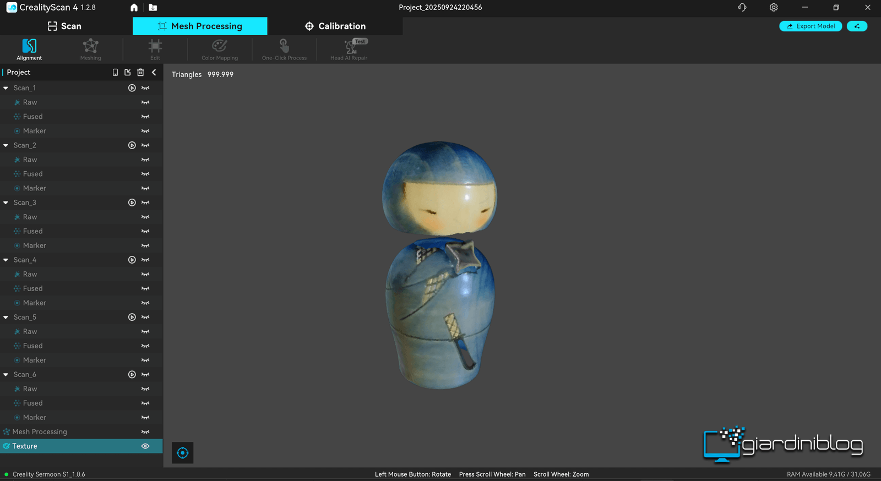Open Head AI Repair tool
This screenshot has height=481, width=881.
349,49
